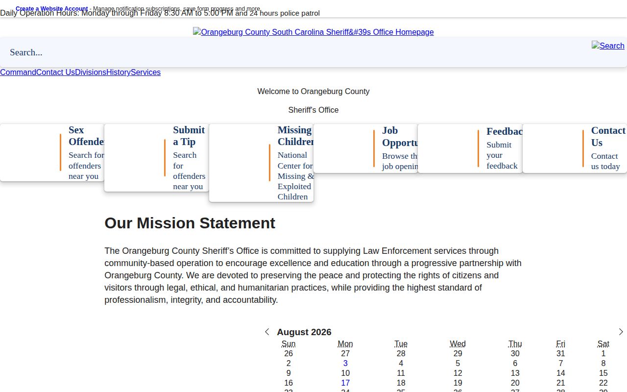
Task: Open the Submit a Tip card
Action: (x=157, y=158)
